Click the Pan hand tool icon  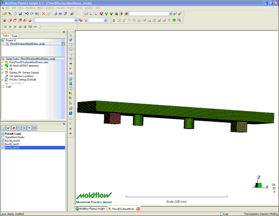click(x=71, y=44)
